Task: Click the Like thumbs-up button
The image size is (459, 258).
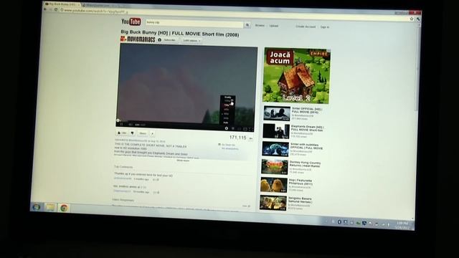Action: (122, 133)
